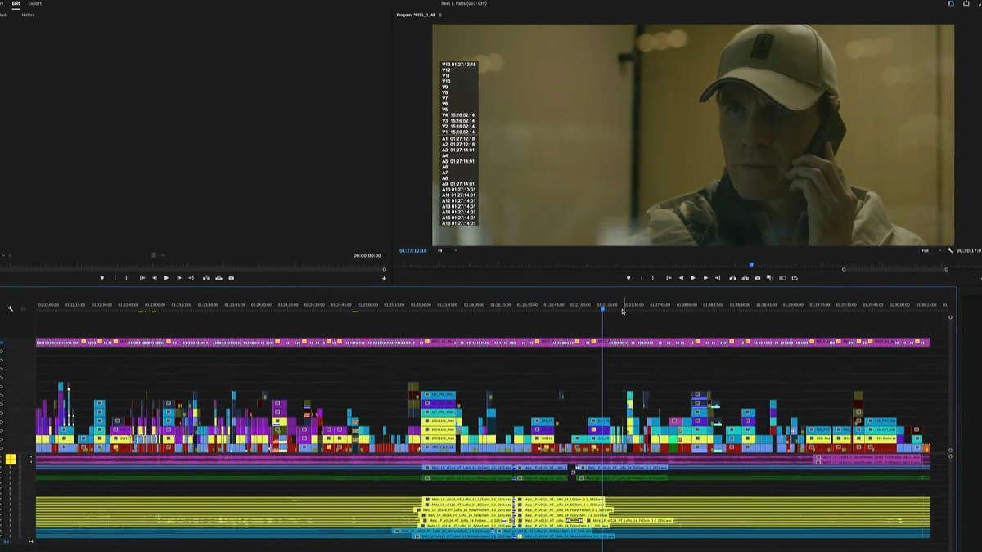982x552 pixels.
Task: Click the Extract icon in the Program monitor
Action: (745, 278)
